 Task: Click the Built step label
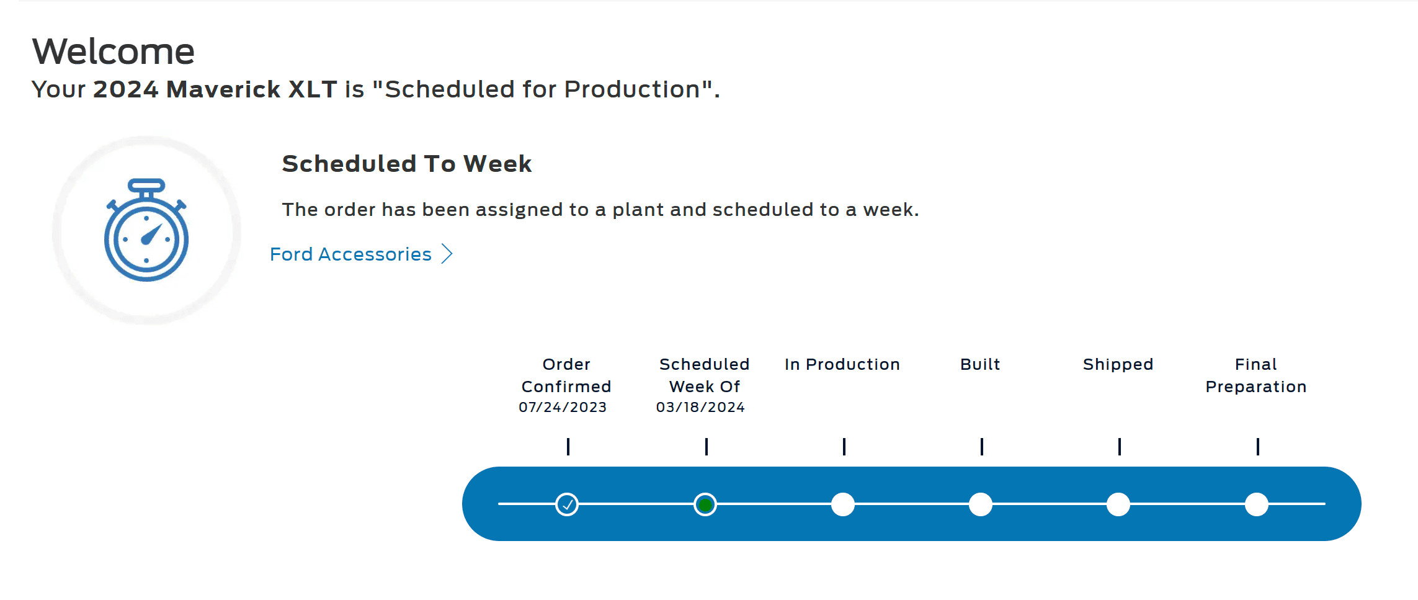981,364
